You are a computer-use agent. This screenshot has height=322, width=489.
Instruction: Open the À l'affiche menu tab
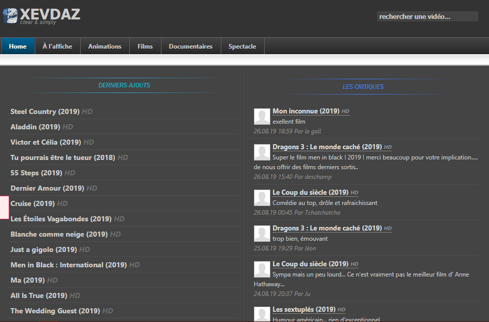point(57,46)
